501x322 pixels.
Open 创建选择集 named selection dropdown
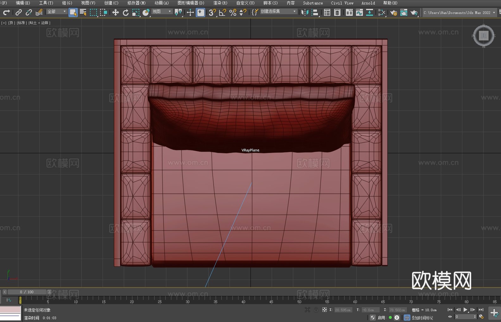279,12
